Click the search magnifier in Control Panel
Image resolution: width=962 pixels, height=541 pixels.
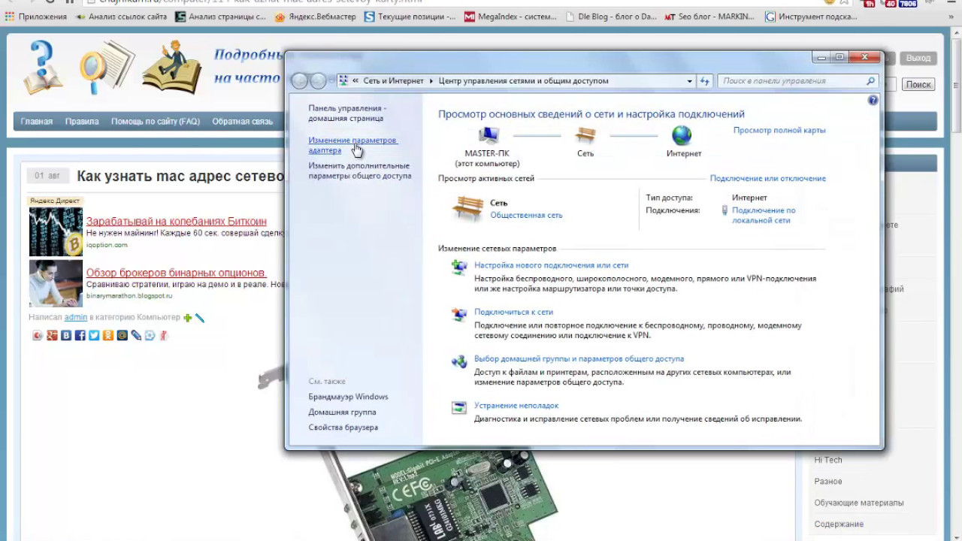pos(870,80)
